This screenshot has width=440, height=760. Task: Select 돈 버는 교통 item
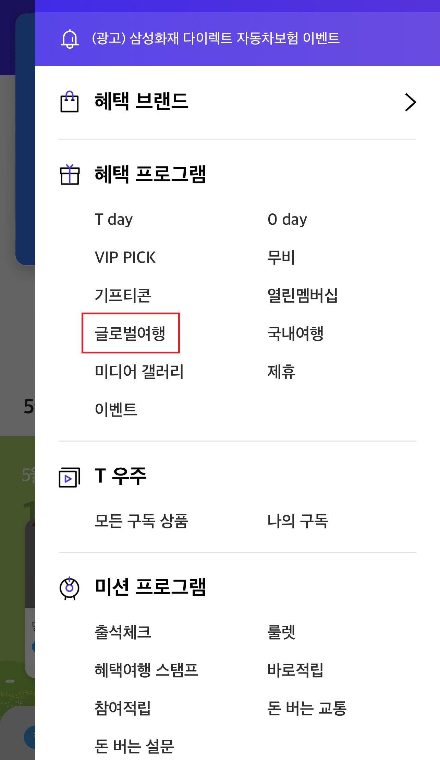coord(307,708)
